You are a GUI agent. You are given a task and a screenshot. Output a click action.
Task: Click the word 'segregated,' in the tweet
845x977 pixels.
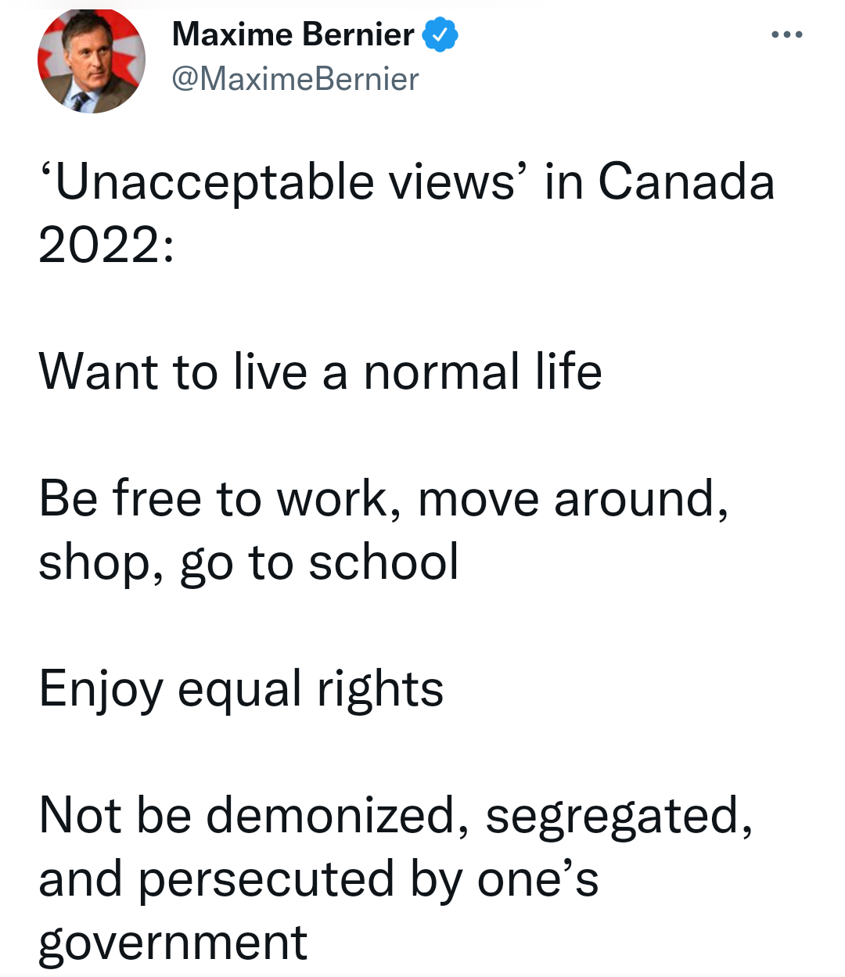click(619, 816)
